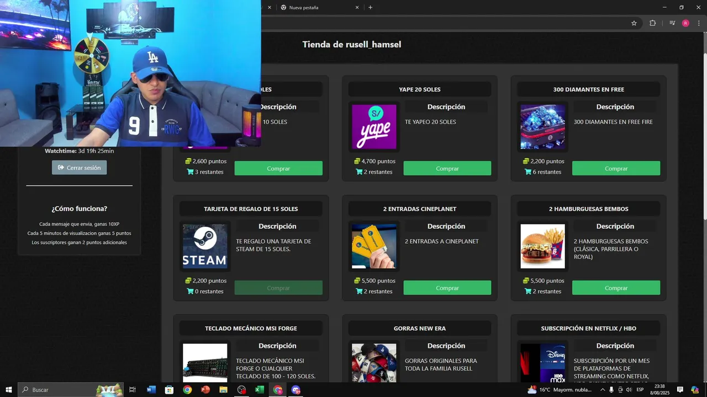
Task: Click the heading Tienda de rusell_hamsel
Action: [352, 44]
